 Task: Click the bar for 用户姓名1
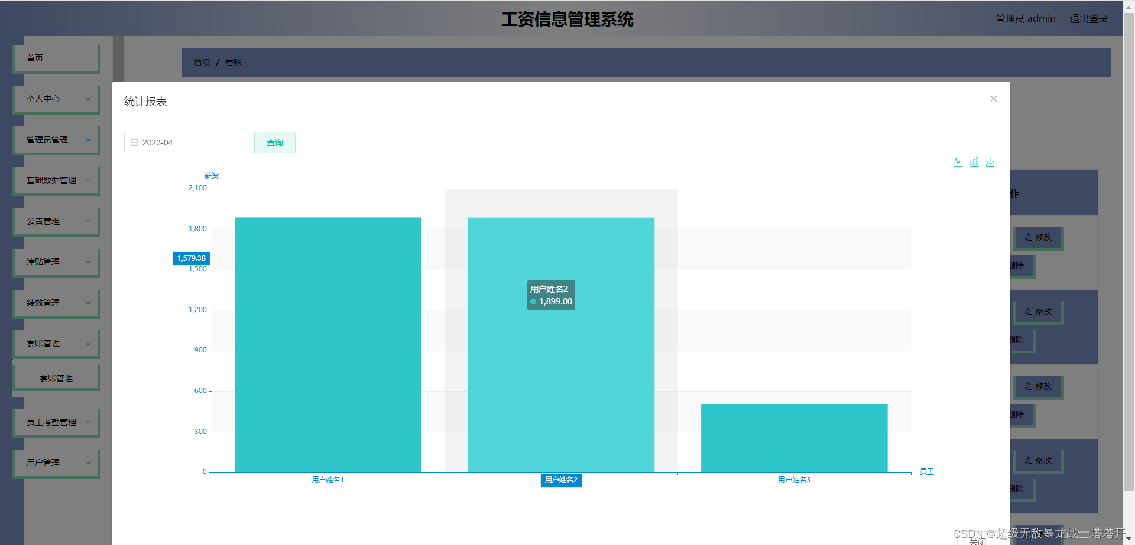[328, 345]
